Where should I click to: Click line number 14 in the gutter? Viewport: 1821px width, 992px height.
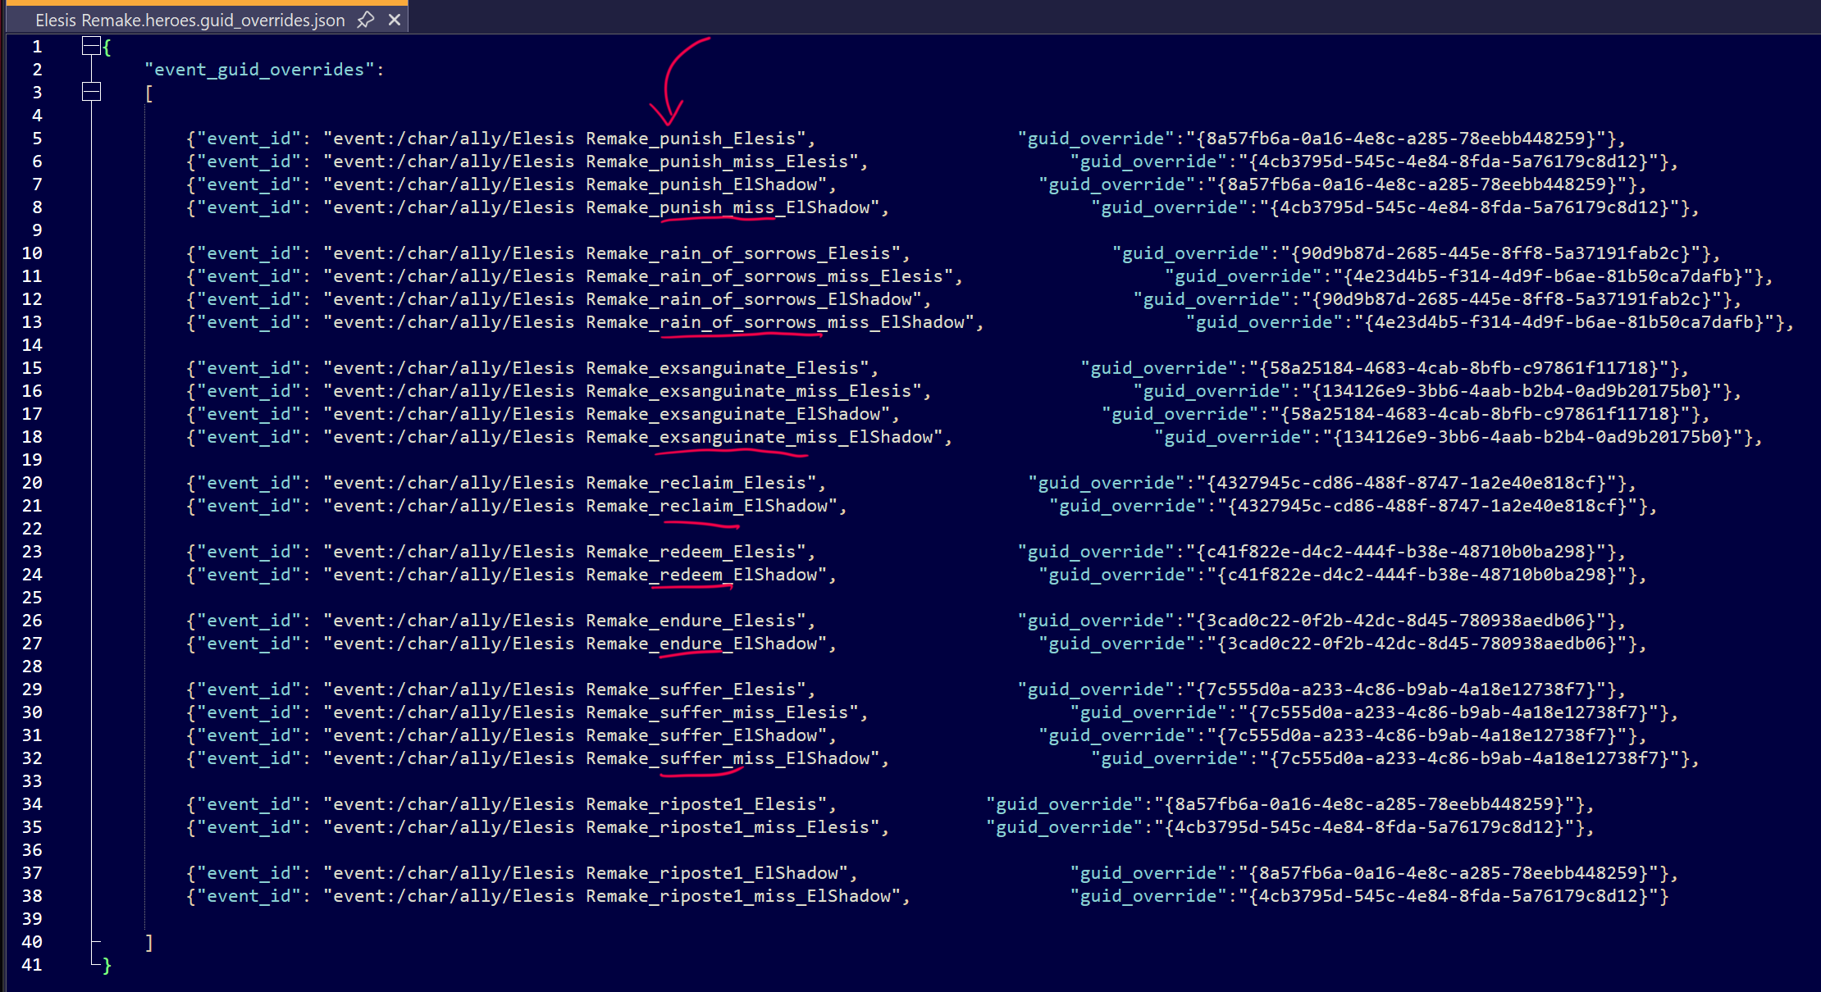pyautogui.click(x=32, y=345)
